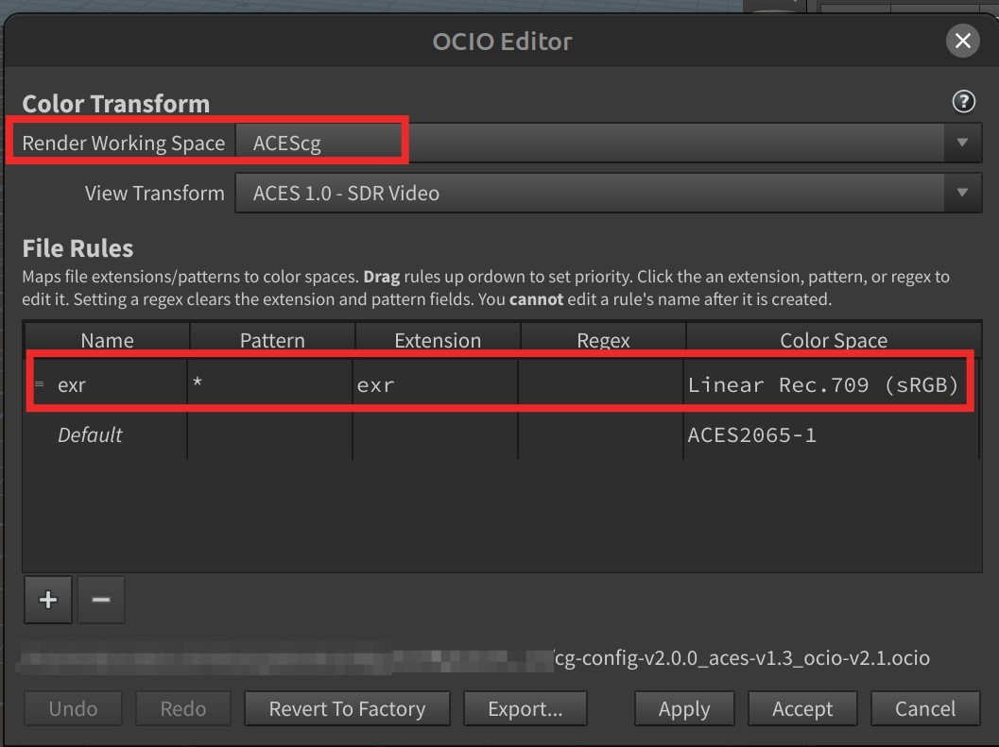Click the Cancel button
The width and height of the screenshot is (999, 747).
(925, 708)
